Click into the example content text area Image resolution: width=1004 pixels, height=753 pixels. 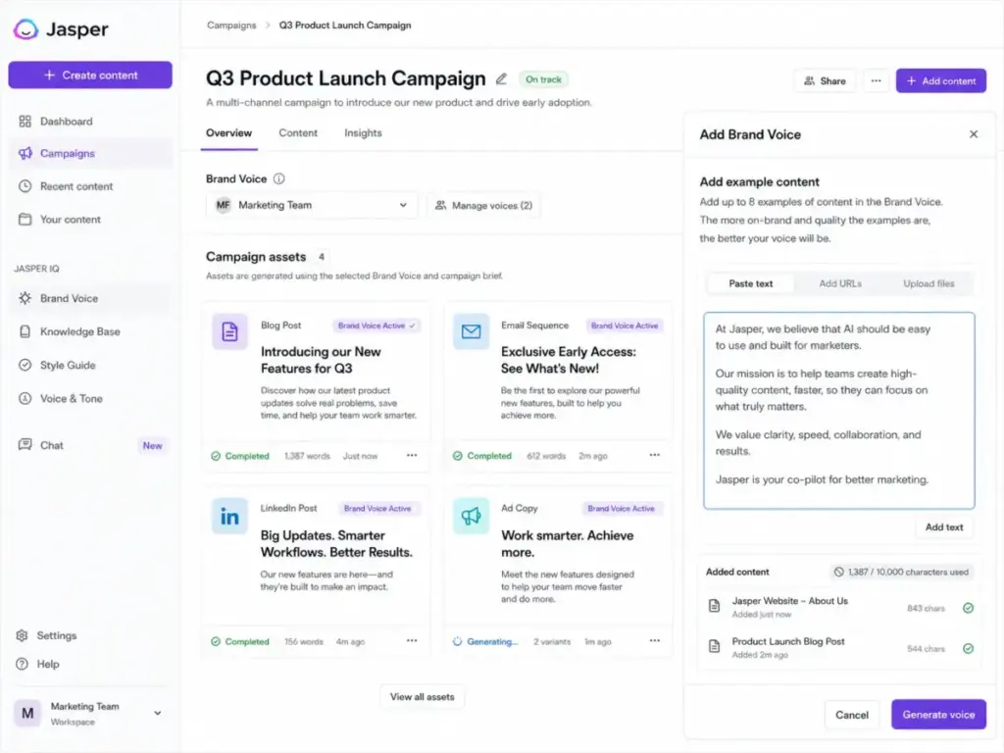click(x=839, y=411)
